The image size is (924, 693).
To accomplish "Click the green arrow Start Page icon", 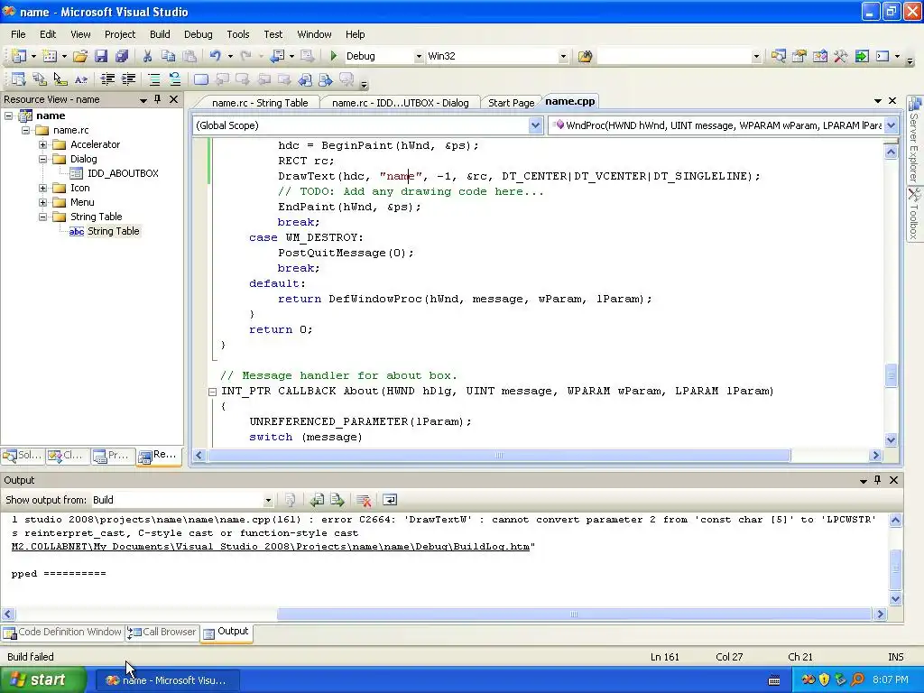I will (x=862, y=56).
